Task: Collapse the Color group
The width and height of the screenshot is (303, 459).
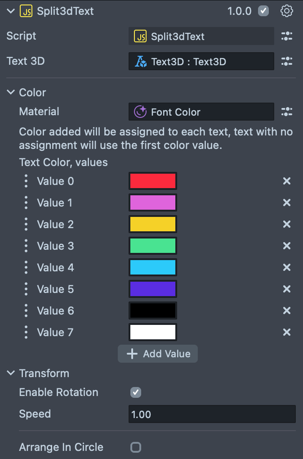Action: coord(11,93)
